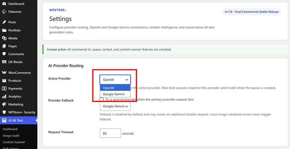
Task: Click the Posts pin icon
Action: 4,22
